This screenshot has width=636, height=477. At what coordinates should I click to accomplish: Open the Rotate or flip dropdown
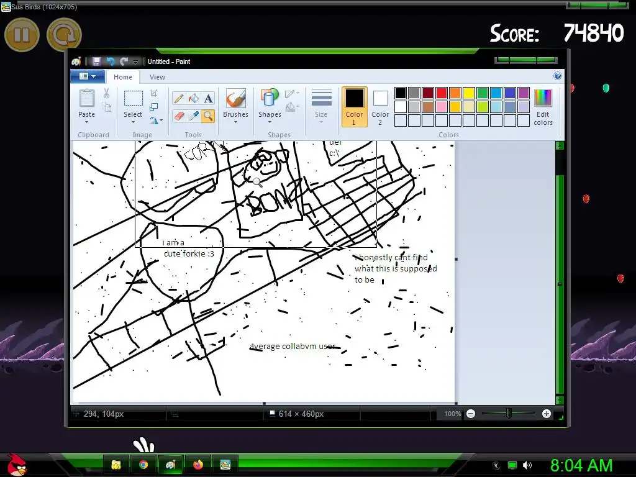click(x=156, y=120)
